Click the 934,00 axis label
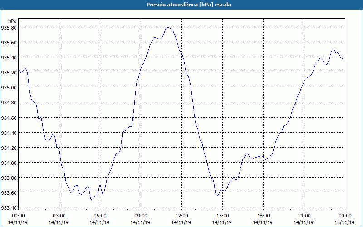Viewport: 363px width, 227px height. (x=9, y=163)
